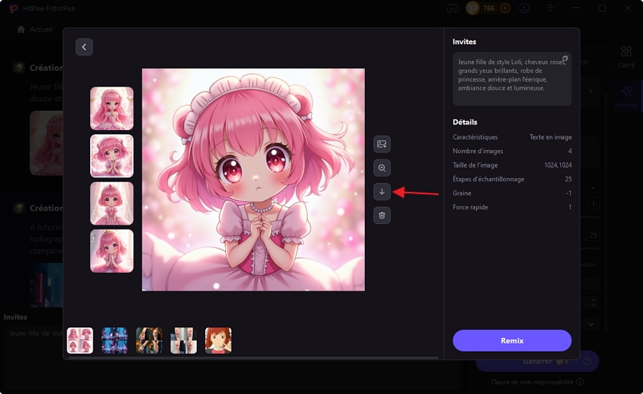Screen dimensions: 643x394
Task: Click the horizontal scrollbar under history thumbnails
Action: pyautogui.click(x=253, y=358)
